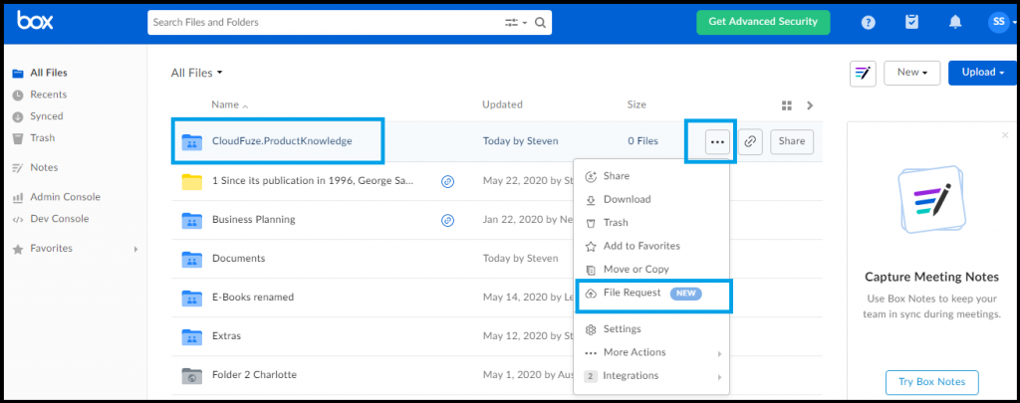Close the Capture Meeting Notes panel
This screenshot has width=1020, height=403.
(1006, 135)
